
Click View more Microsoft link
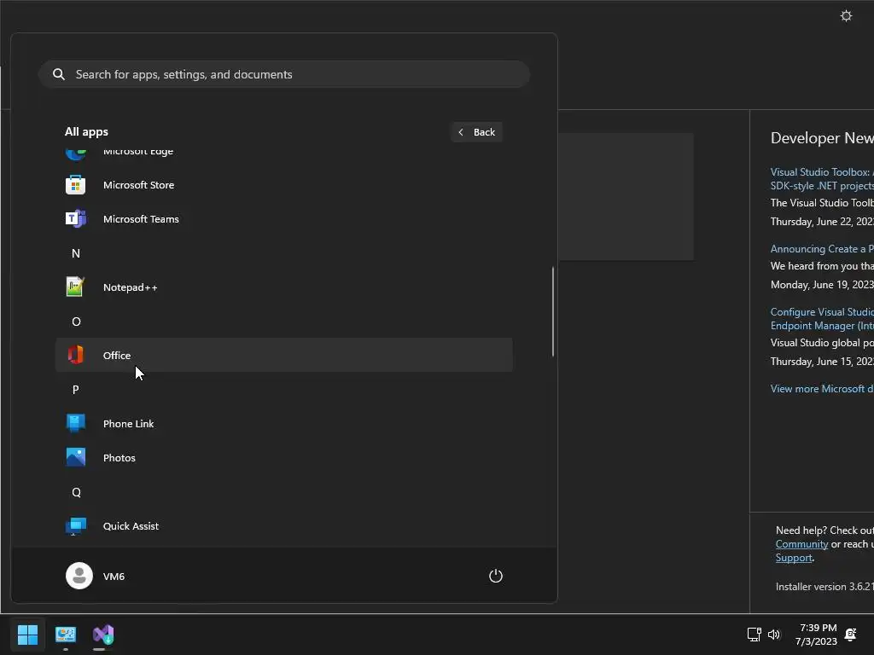[x=822, y=389]
